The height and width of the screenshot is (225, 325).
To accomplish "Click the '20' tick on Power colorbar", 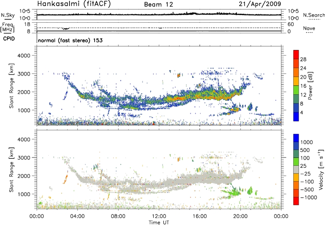I will click(303, 77).
